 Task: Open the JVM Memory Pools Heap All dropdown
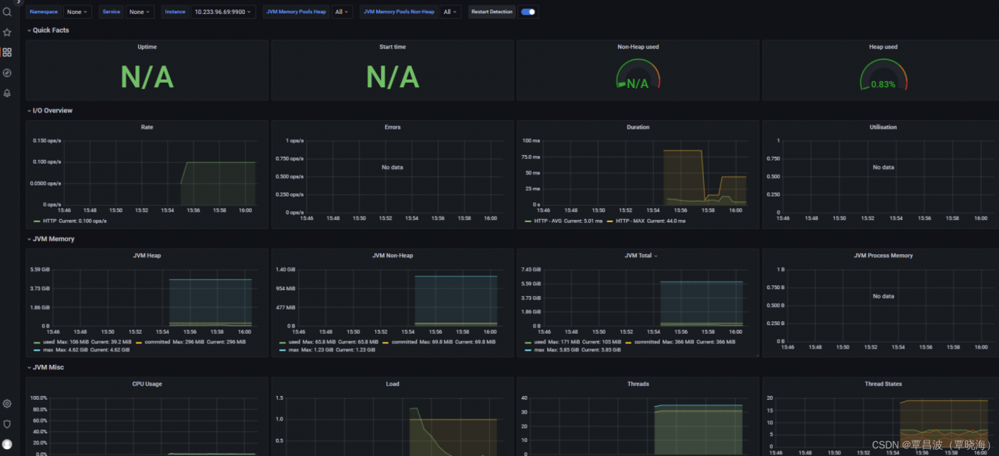[342, 12]
